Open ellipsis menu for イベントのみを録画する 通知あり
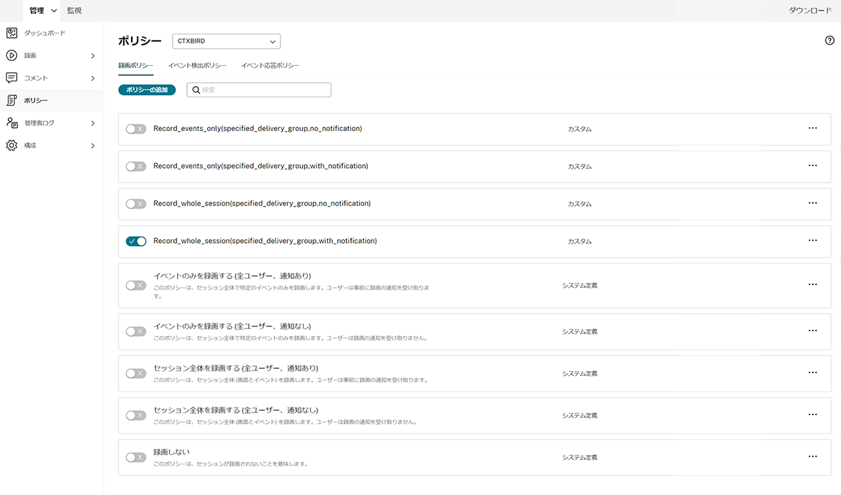The image size is (841, 495). [813, 284]
